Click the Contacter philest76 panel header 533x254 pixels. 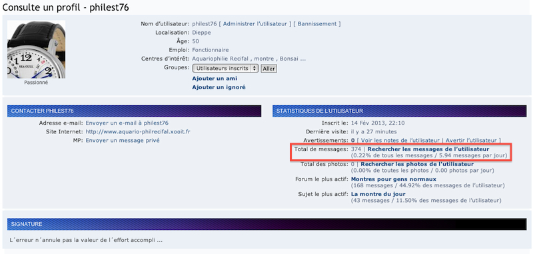pyautogui.click(x=135, y=111)
